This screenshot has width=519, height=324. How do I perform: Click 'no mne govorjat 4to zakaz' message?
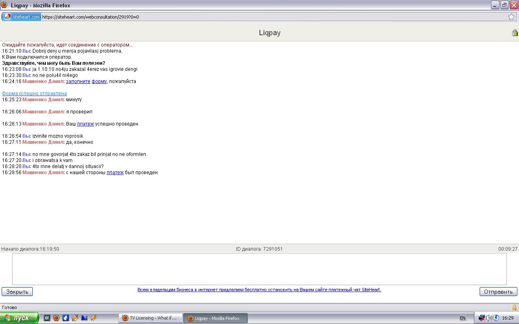pos(89,154)
